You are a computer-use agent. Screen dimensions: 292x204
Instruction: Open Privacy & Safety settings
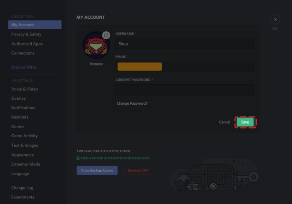pos(26,34)
